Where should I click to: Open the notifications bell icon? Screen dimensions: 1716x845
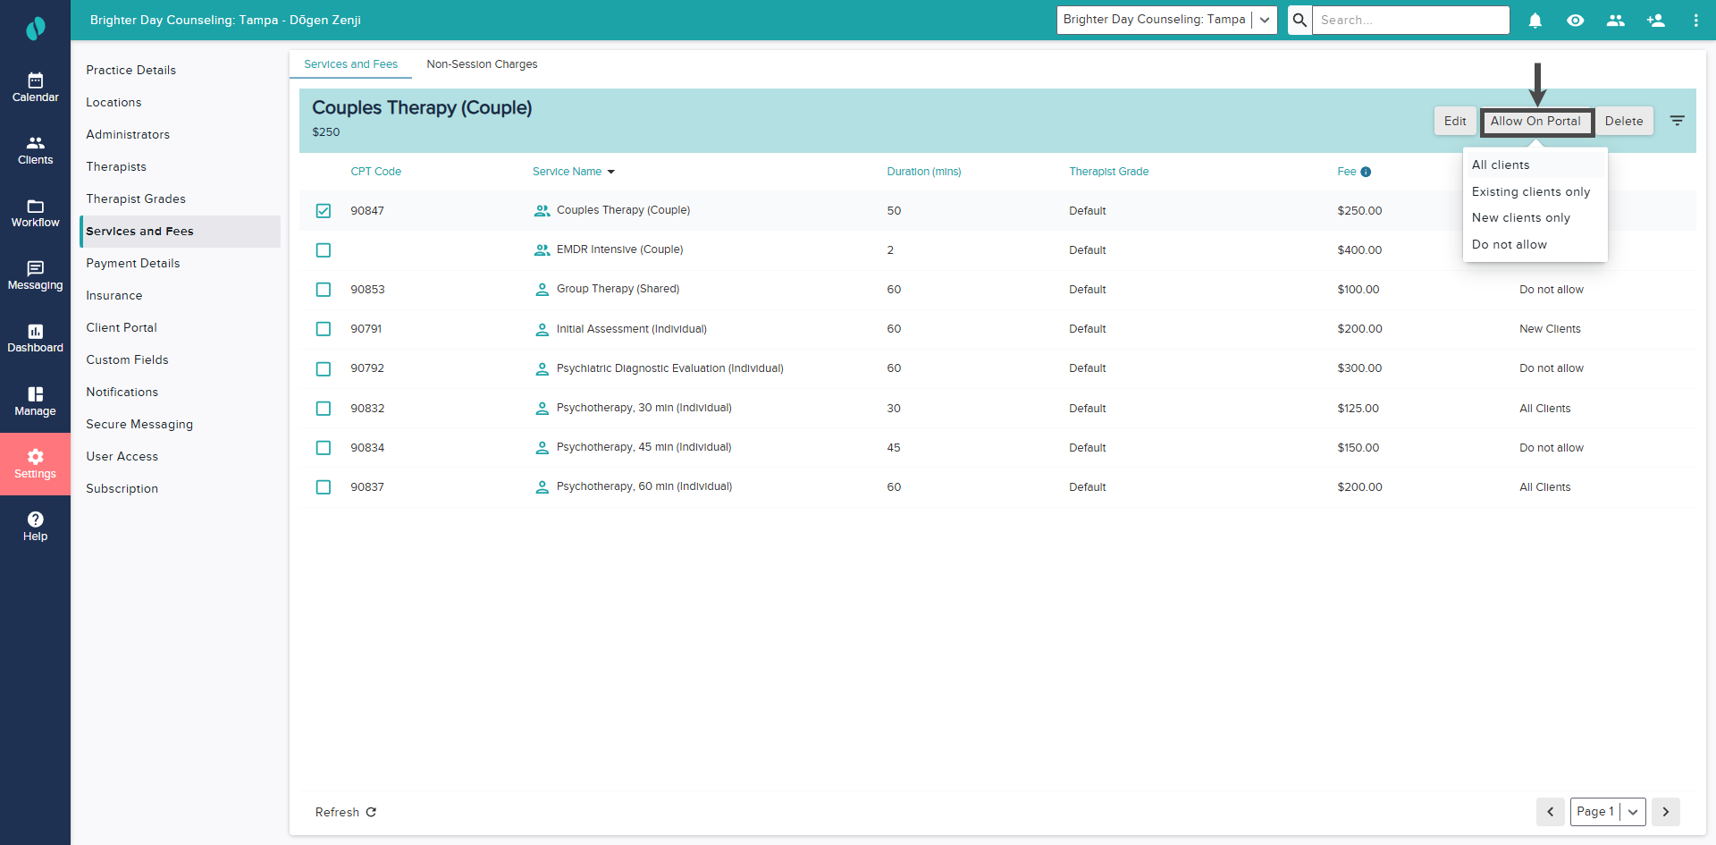[x=1535, y=20]
